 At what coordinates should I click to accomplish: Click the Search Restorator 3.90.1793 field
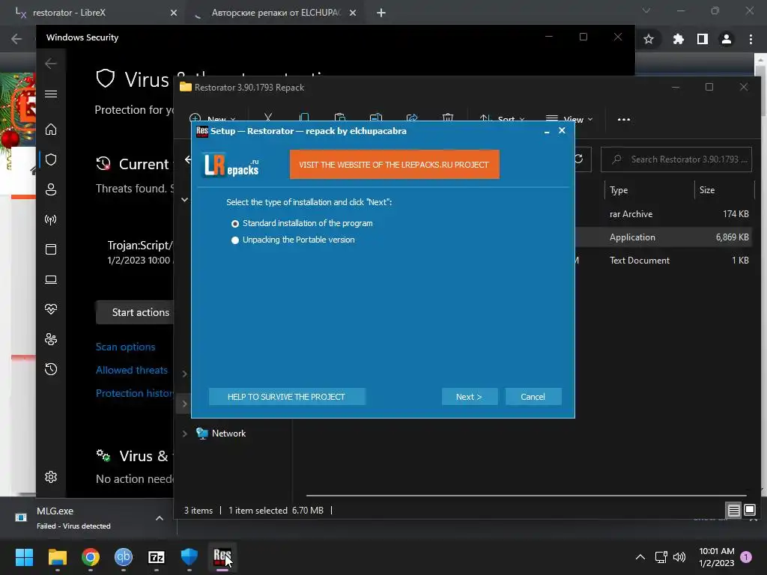coord(676,159)
